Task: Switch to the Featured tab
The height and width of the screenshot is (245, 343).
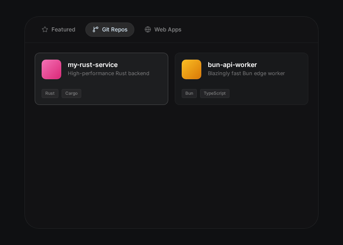Action: (x=58, y=29)
